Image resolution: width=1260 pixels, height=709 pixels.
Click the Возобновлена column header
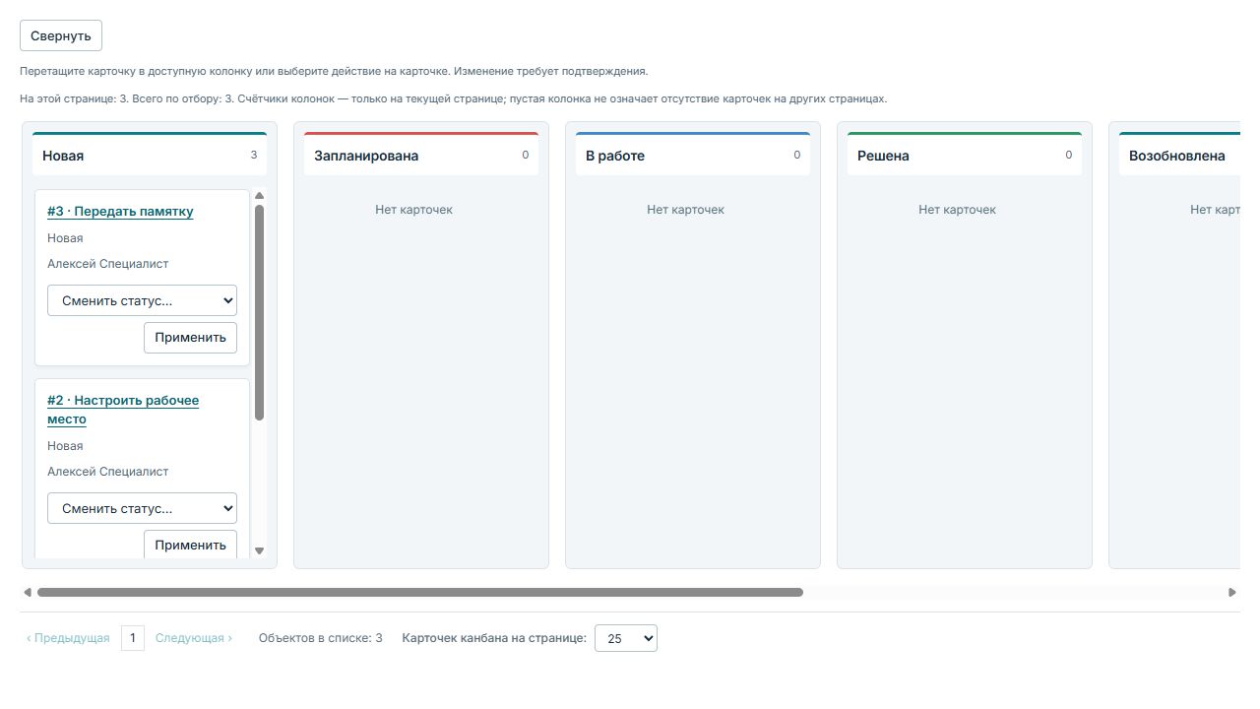tap(1179, 155)
